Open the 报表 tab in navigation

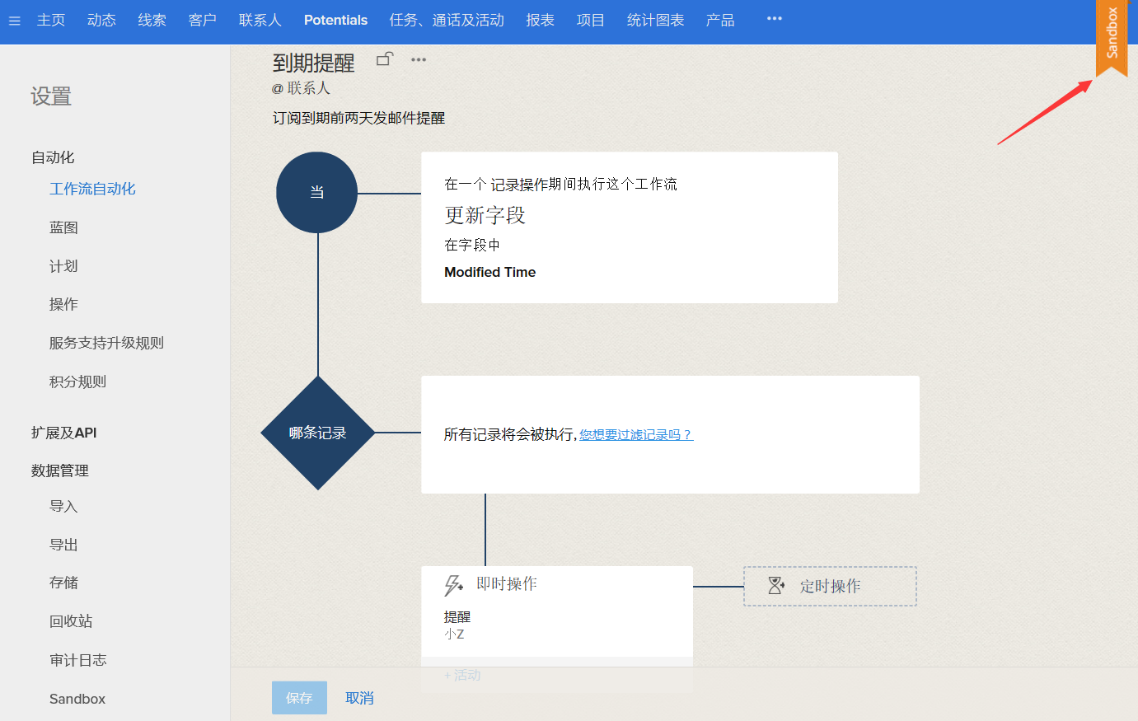[x=540, y=21]
